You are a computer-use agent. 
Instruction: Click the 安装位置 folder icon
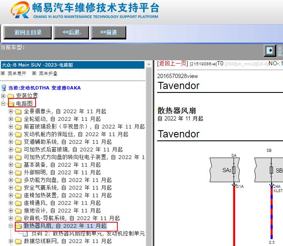click(11, 96)
